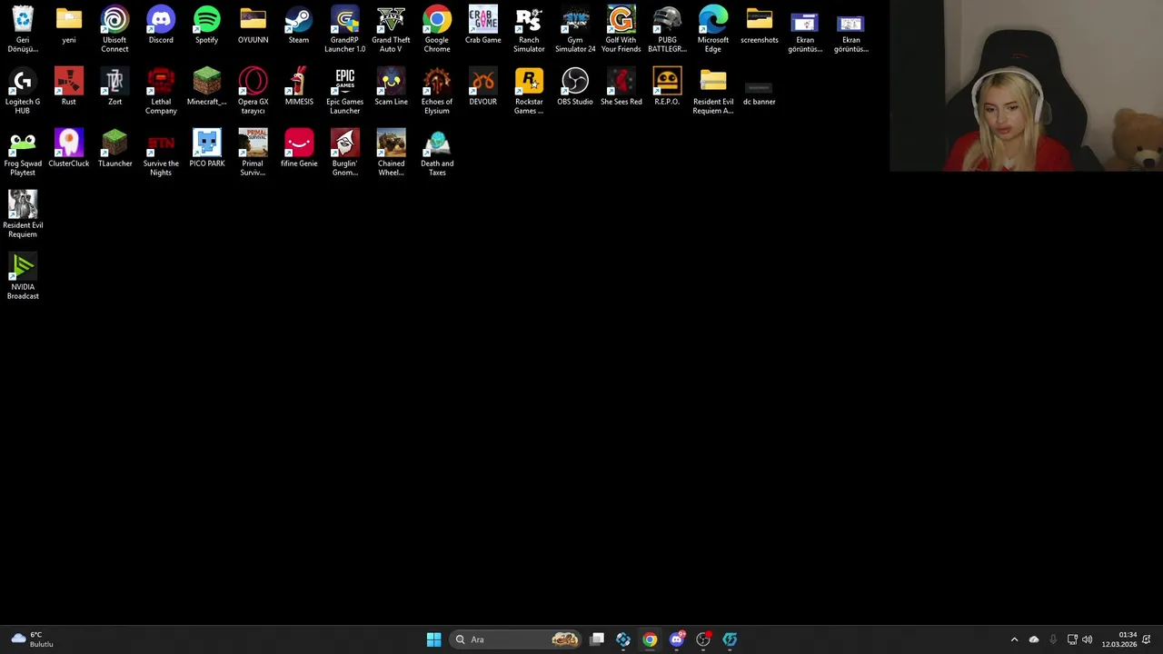The image size is (1163, 654).
Task: Select the Minecraft desktop icon
Action: [206, 87]
